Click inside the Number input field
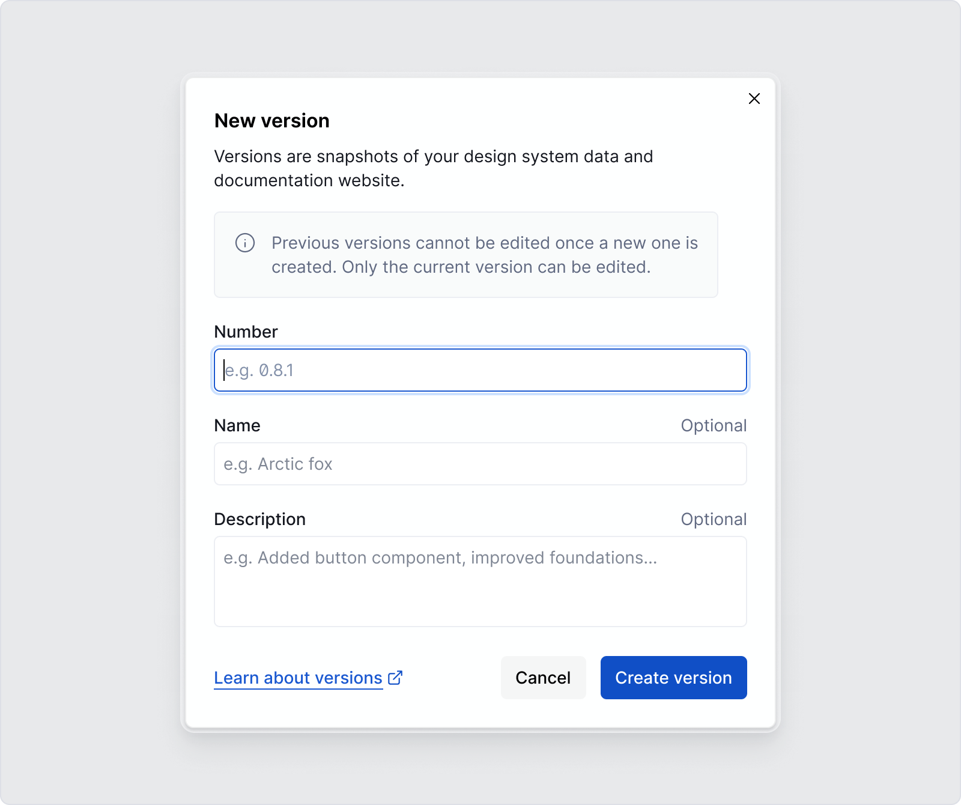Viewport: 961px width, 805px height. click(479, 370)
